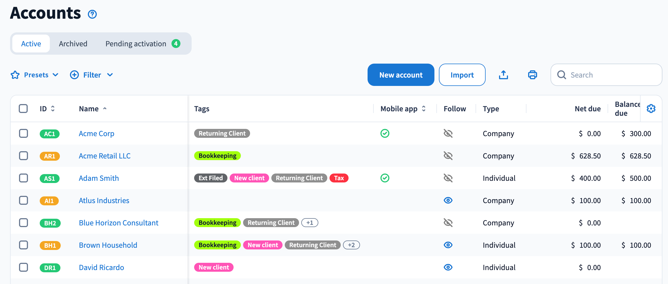The width and height of the screenshot is (668, 284).
Task: Click the help question mark beside Accounts
Action: pyautogui.click(x=92, y=14)
